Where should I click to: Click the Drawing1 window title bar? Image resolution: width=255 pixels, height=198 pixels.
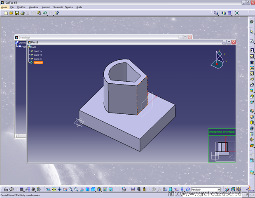(x=82, y=37)
